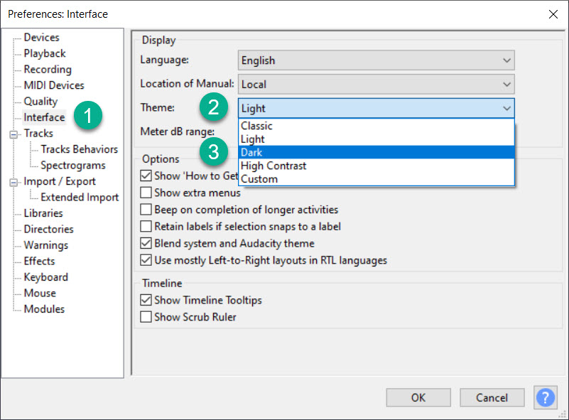Open Keyboard preferences page
Screen dimensions: 569x420
point(45,277)
